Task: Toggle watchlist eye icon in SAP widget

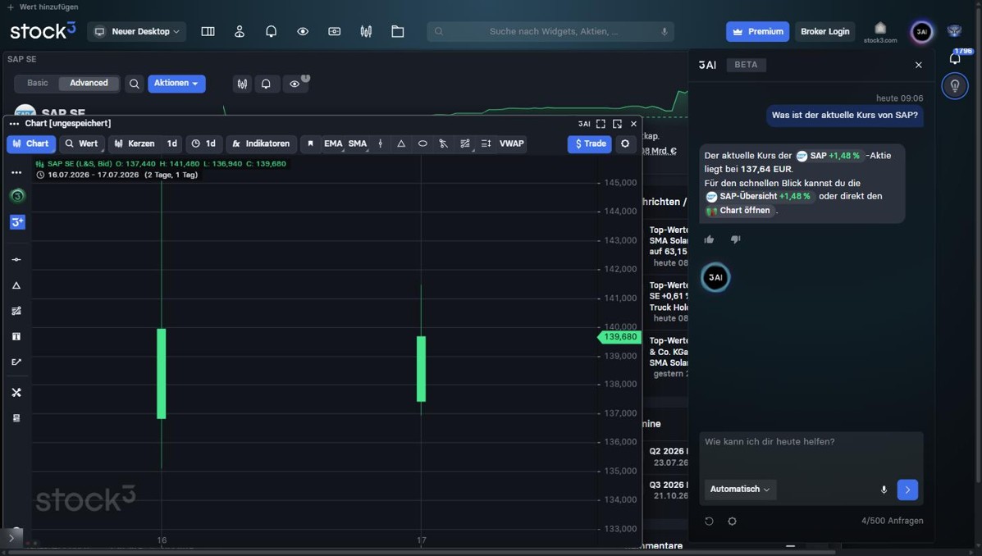Action: click(295, 84)
